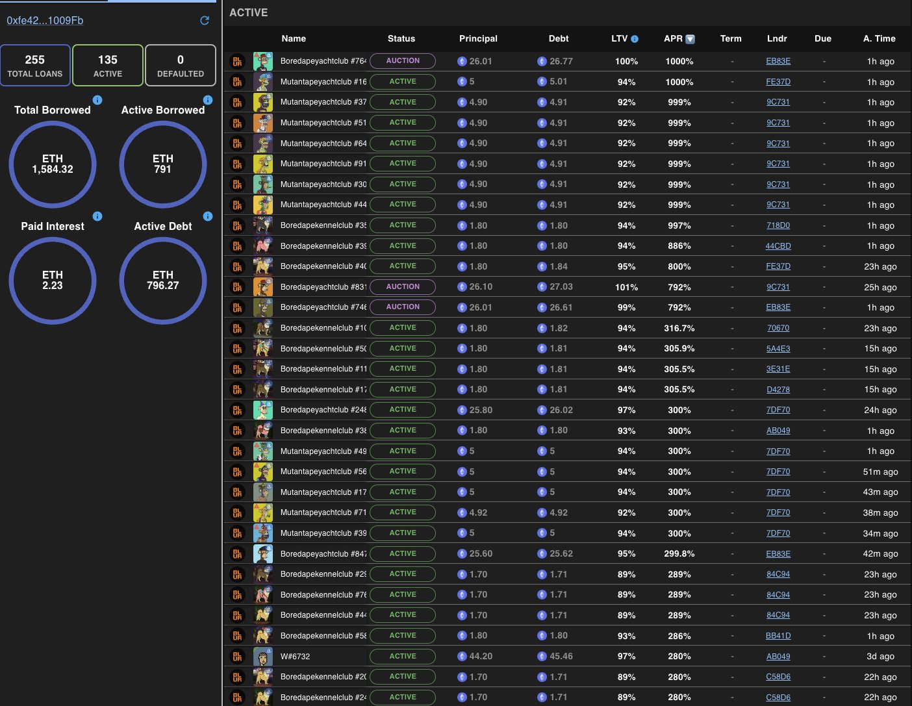Open the Boredapekennelclub #40 NFT thumbnail
This screenshot has height=706, width=912.
263,266
